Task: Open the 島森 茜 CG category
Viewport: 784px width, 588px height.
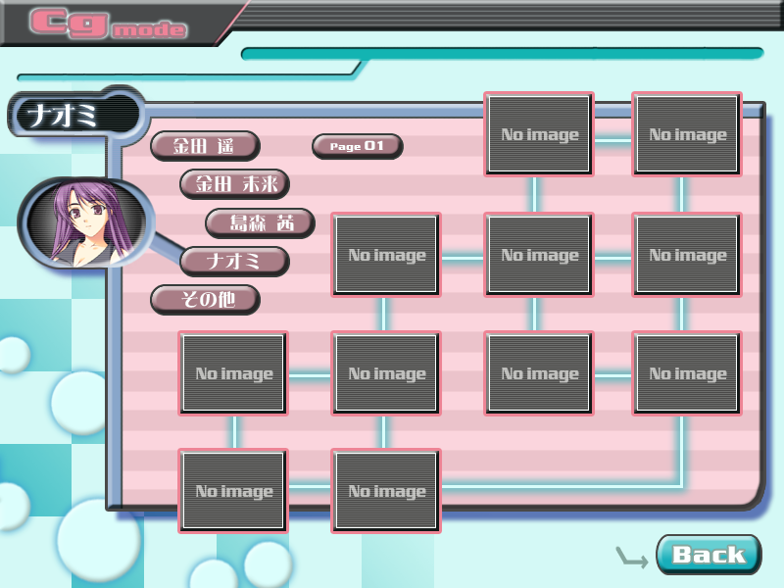Action: (260, 222)
